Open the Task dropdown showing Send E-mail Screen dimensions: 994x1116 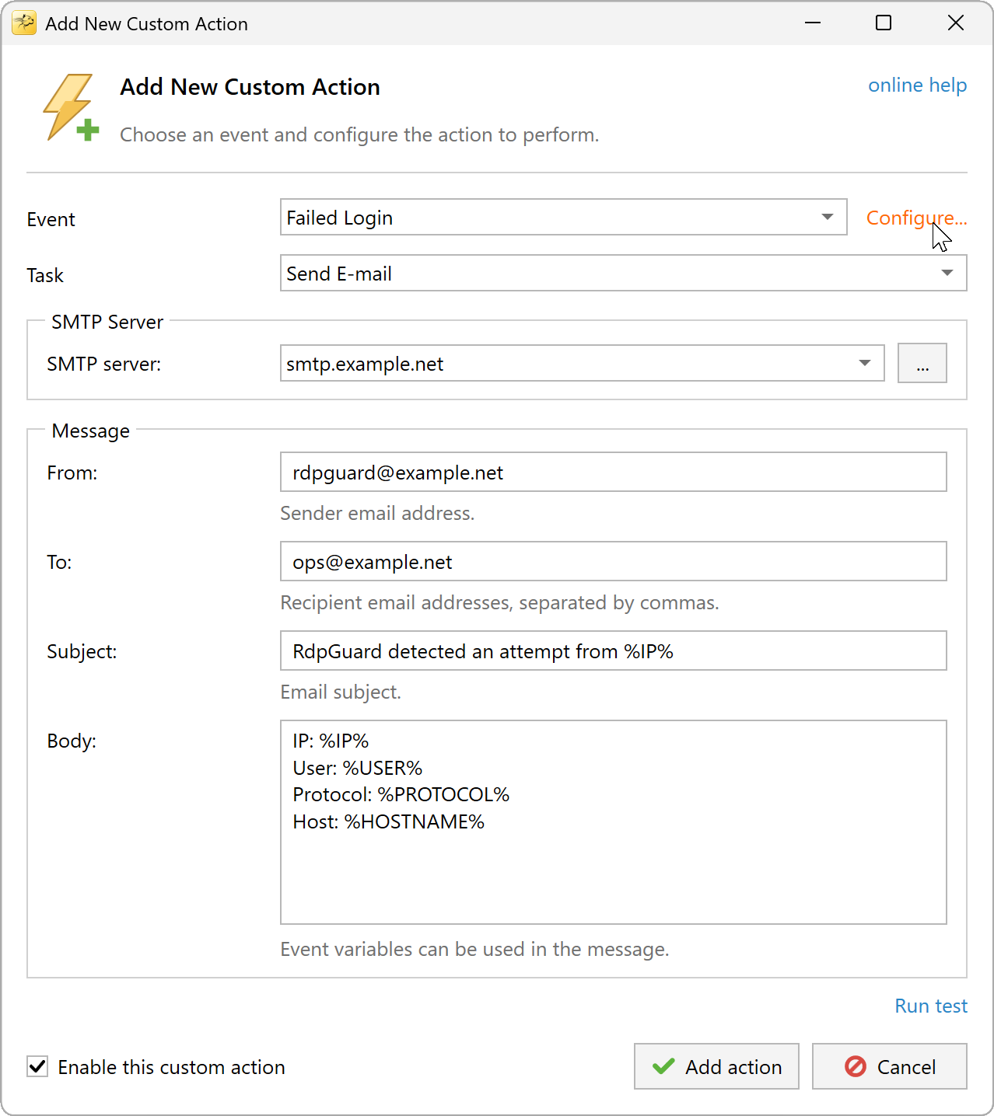(623, 273)
